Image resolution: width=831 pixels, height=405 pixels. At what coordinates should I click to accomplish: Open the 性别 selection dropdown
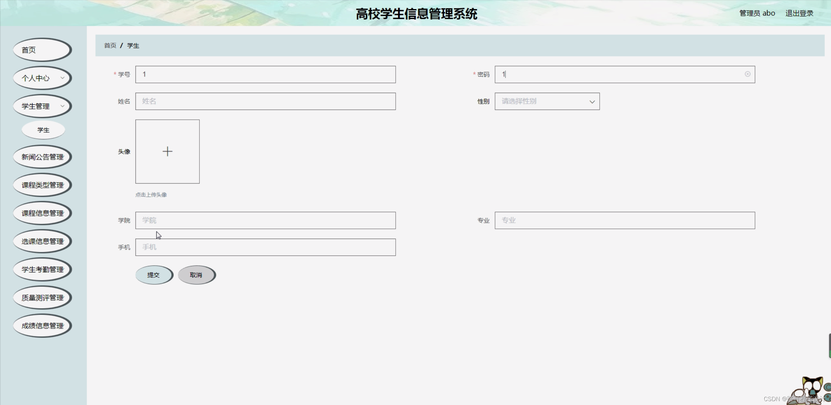tap(547, 101)
